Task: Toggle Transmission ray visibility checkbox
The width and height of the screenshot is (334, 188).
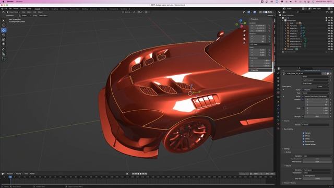Action: coord(304,142)
